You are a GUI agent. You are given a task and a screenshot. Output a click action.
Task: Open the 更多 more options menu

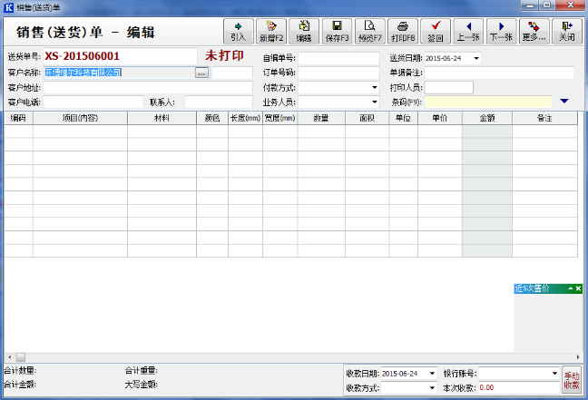point(534,32)
